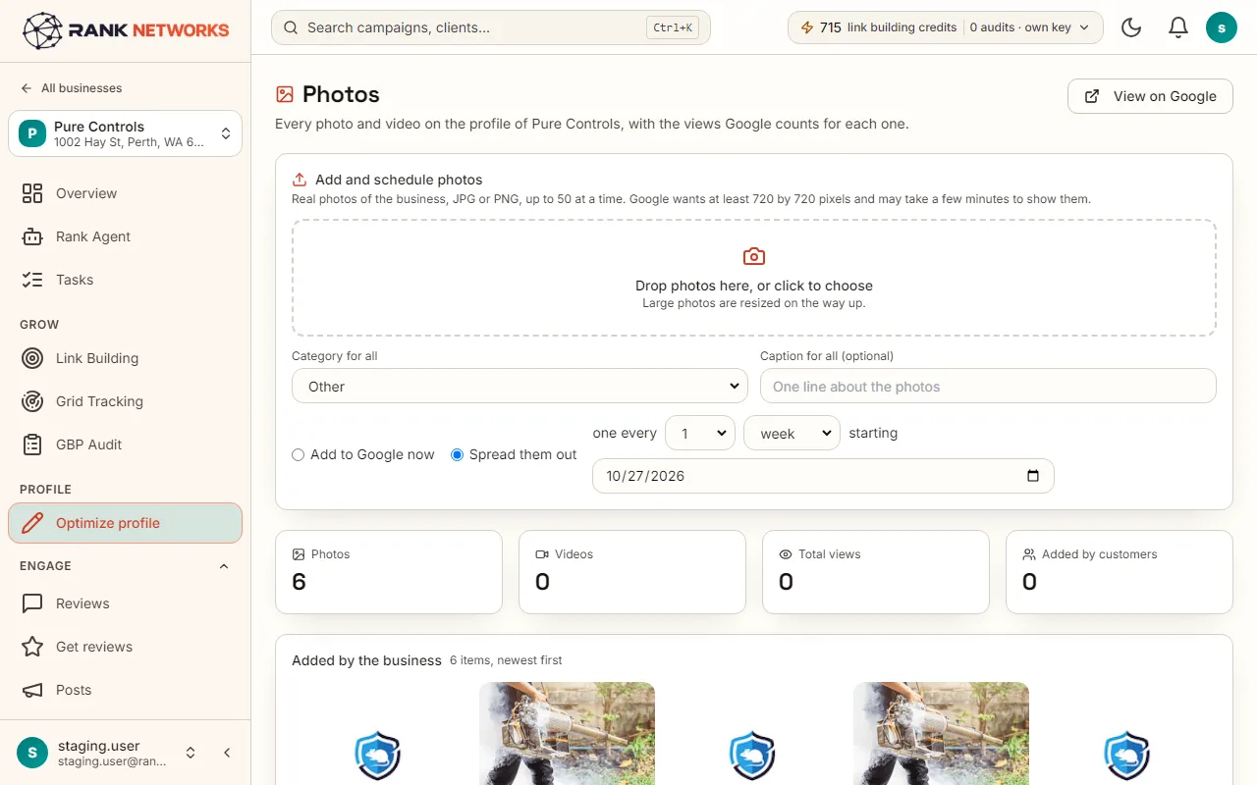The width and height of the screenshot is (1257, 785).
Task: Click the Get reviews star icon
Action: [32, 647]
